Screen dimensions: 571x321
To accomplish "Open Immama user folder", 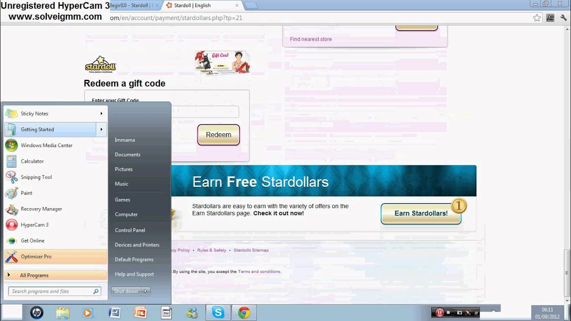I will 125,140.
